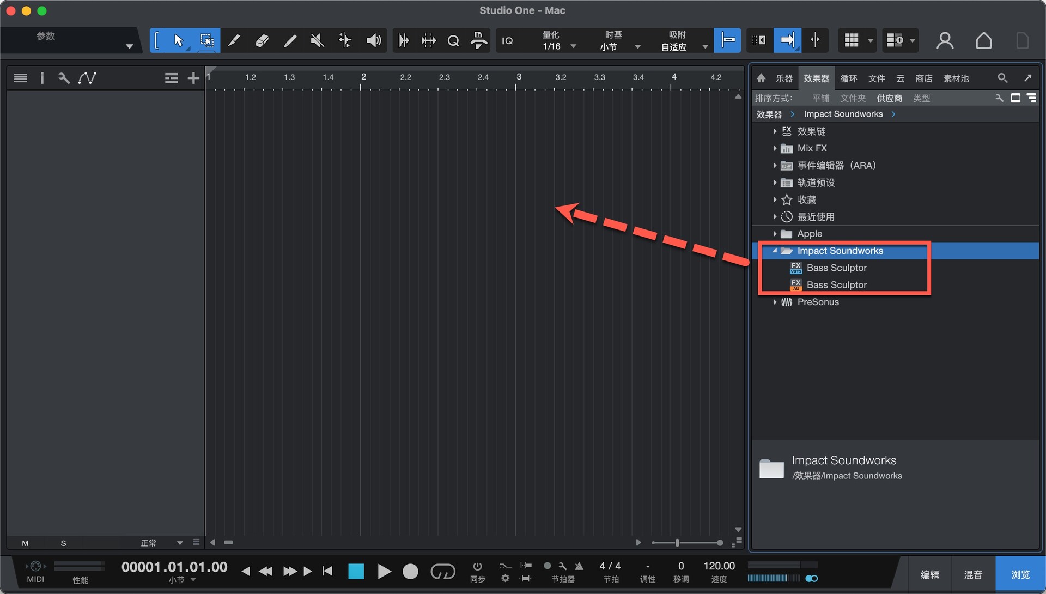
Task: Sort effects by 平铺
Action: coord(820,98)
